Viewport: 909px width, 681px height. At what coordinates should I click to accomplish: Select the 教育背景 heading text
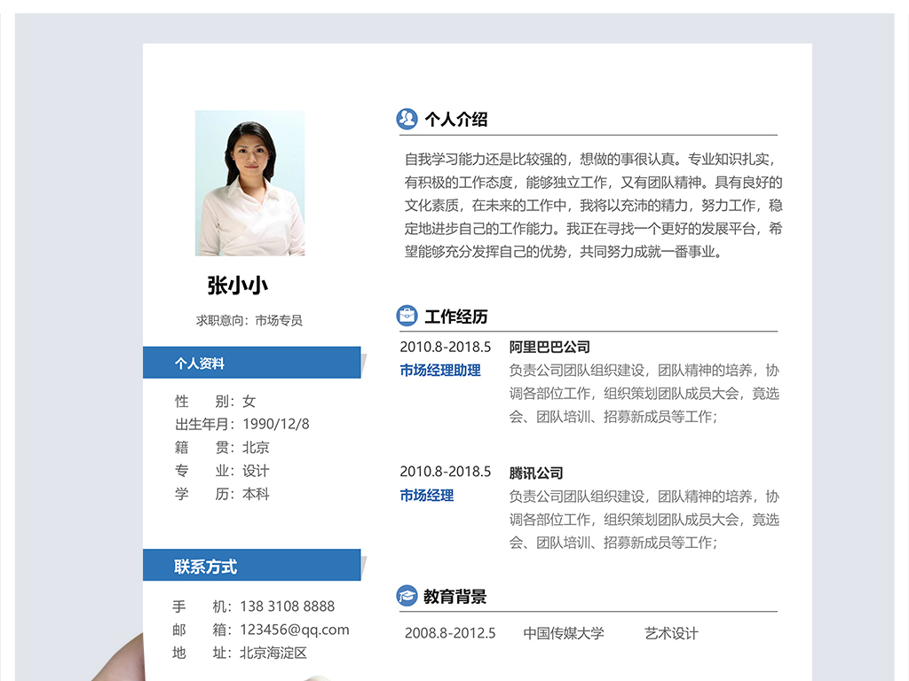click(454, 597)
